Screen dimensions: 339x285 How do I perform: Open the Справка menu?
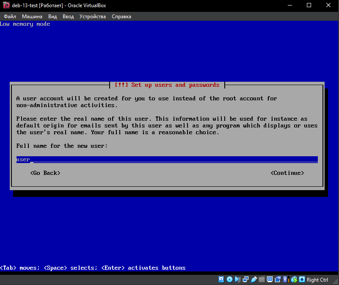pos(121,17)
